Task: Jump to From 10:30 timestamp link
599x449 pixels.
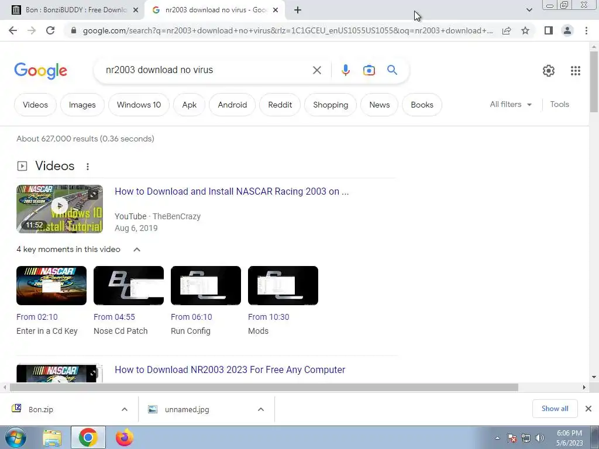Action: point(268,317)
